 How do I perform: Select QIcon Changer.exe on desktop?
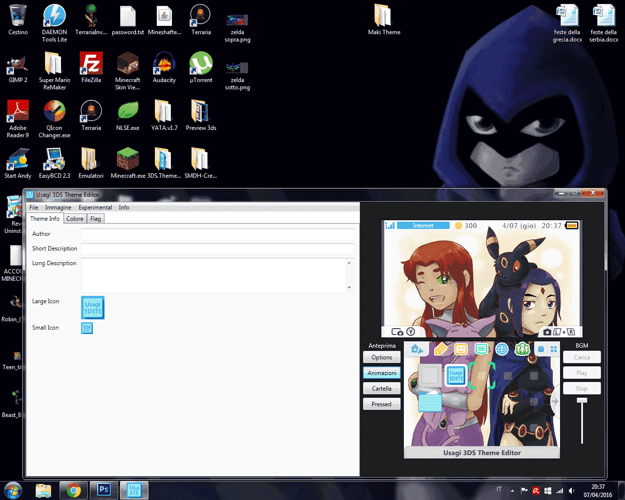[55, 119]
